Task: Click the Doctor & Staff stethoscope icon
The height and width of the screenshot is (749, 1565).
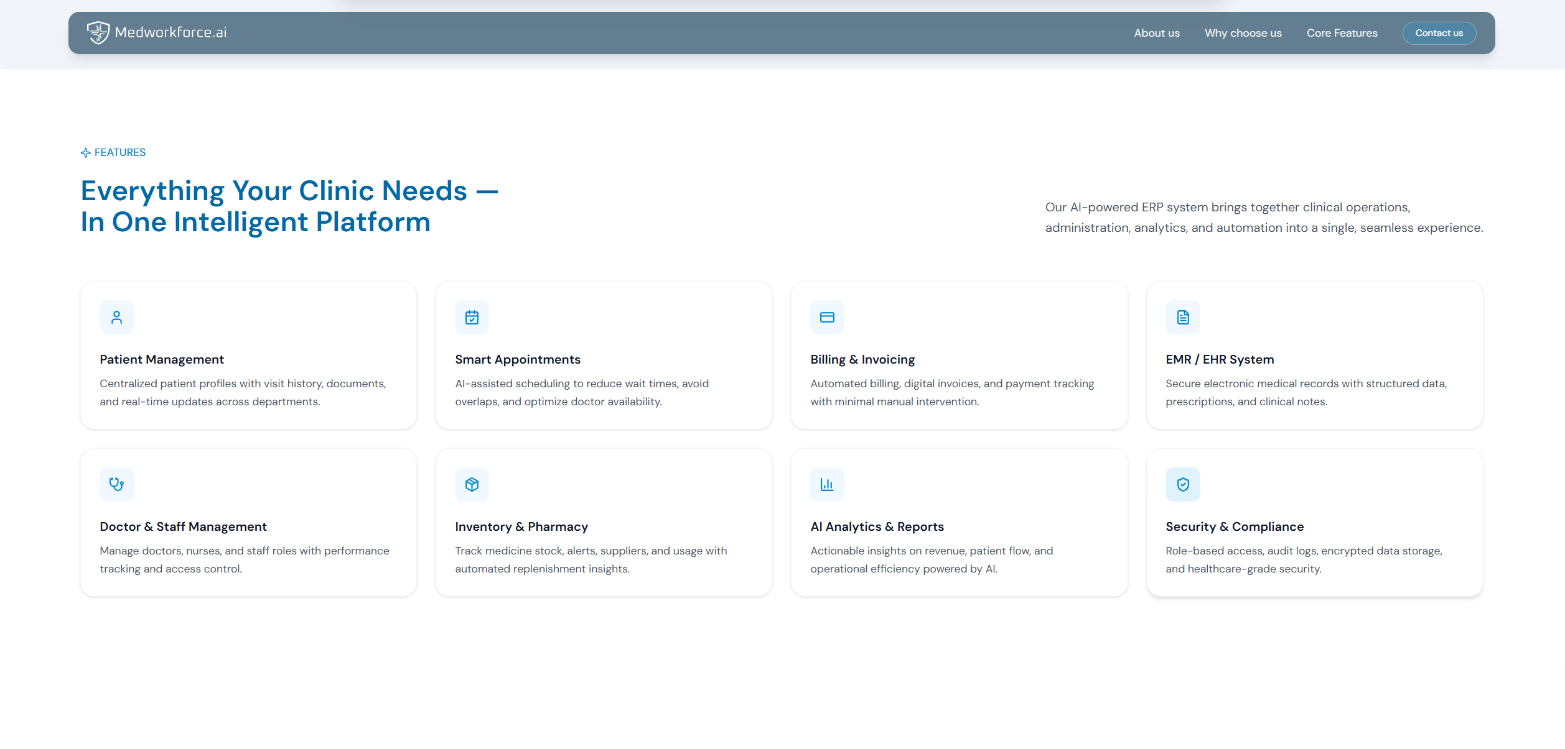Action: [x=116, y=484]
